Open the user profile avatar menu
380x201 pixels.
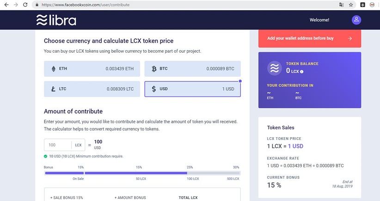click(x=356, y=20)
